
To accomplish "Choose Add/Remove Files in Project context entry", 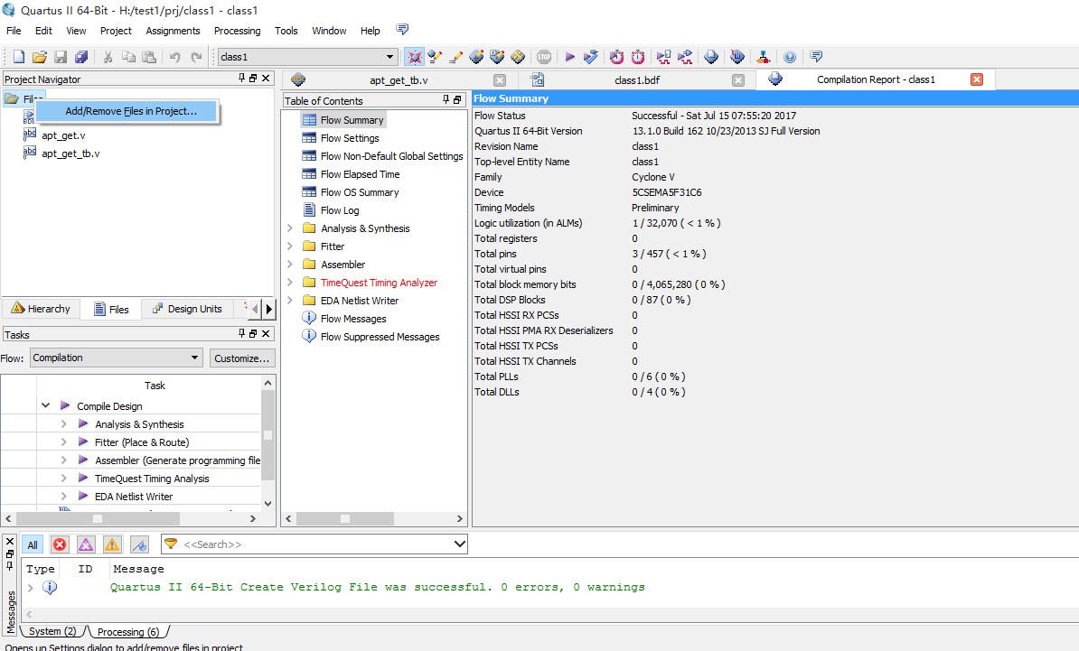I will point(127,111).
